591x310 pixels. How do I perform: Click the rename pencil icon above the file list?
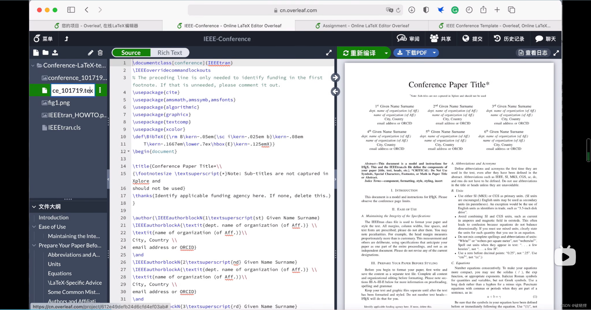pos(90,53)
